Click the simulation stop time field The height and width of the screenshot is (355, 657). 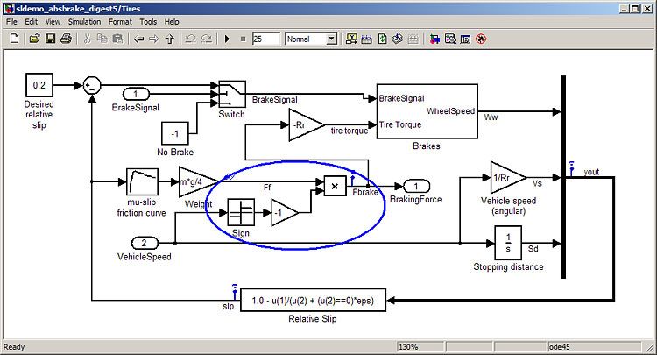tap(265, 39)
